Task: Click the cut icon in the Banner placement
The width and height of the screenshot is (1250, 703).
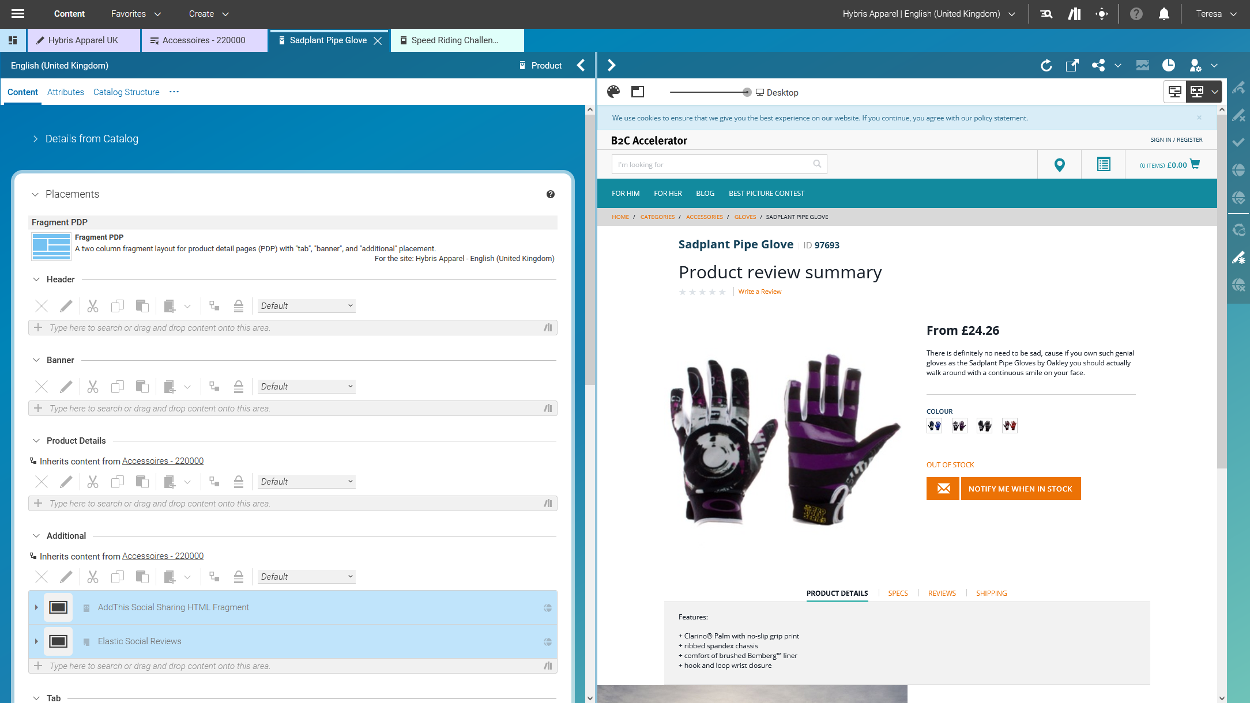Action: (92, 386)
